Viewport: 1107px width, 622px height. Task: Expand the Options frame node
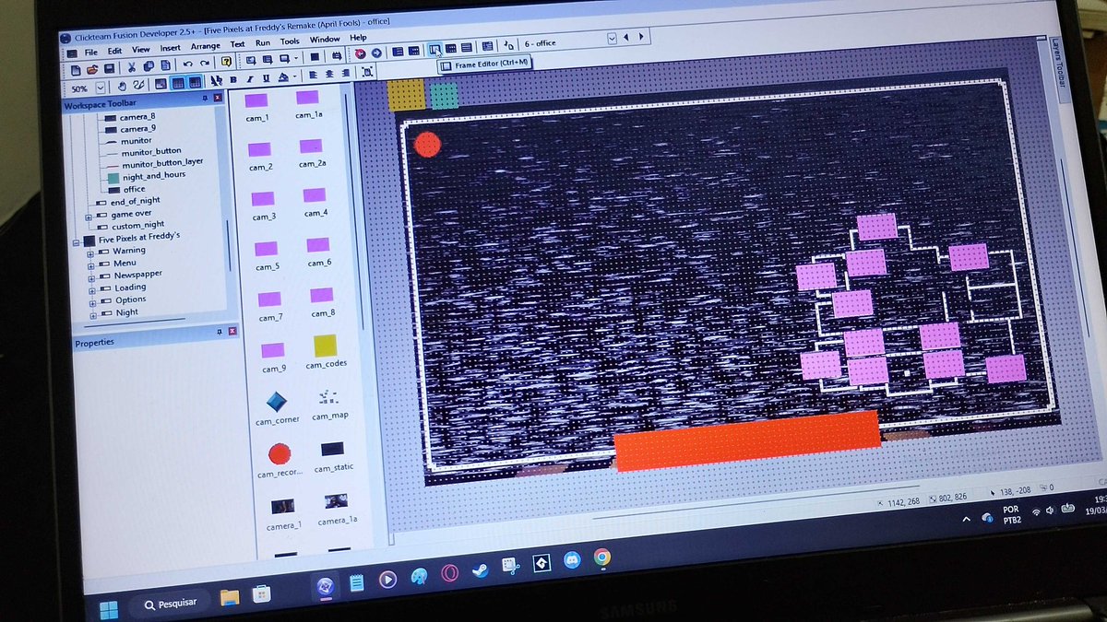click(91, 303)
